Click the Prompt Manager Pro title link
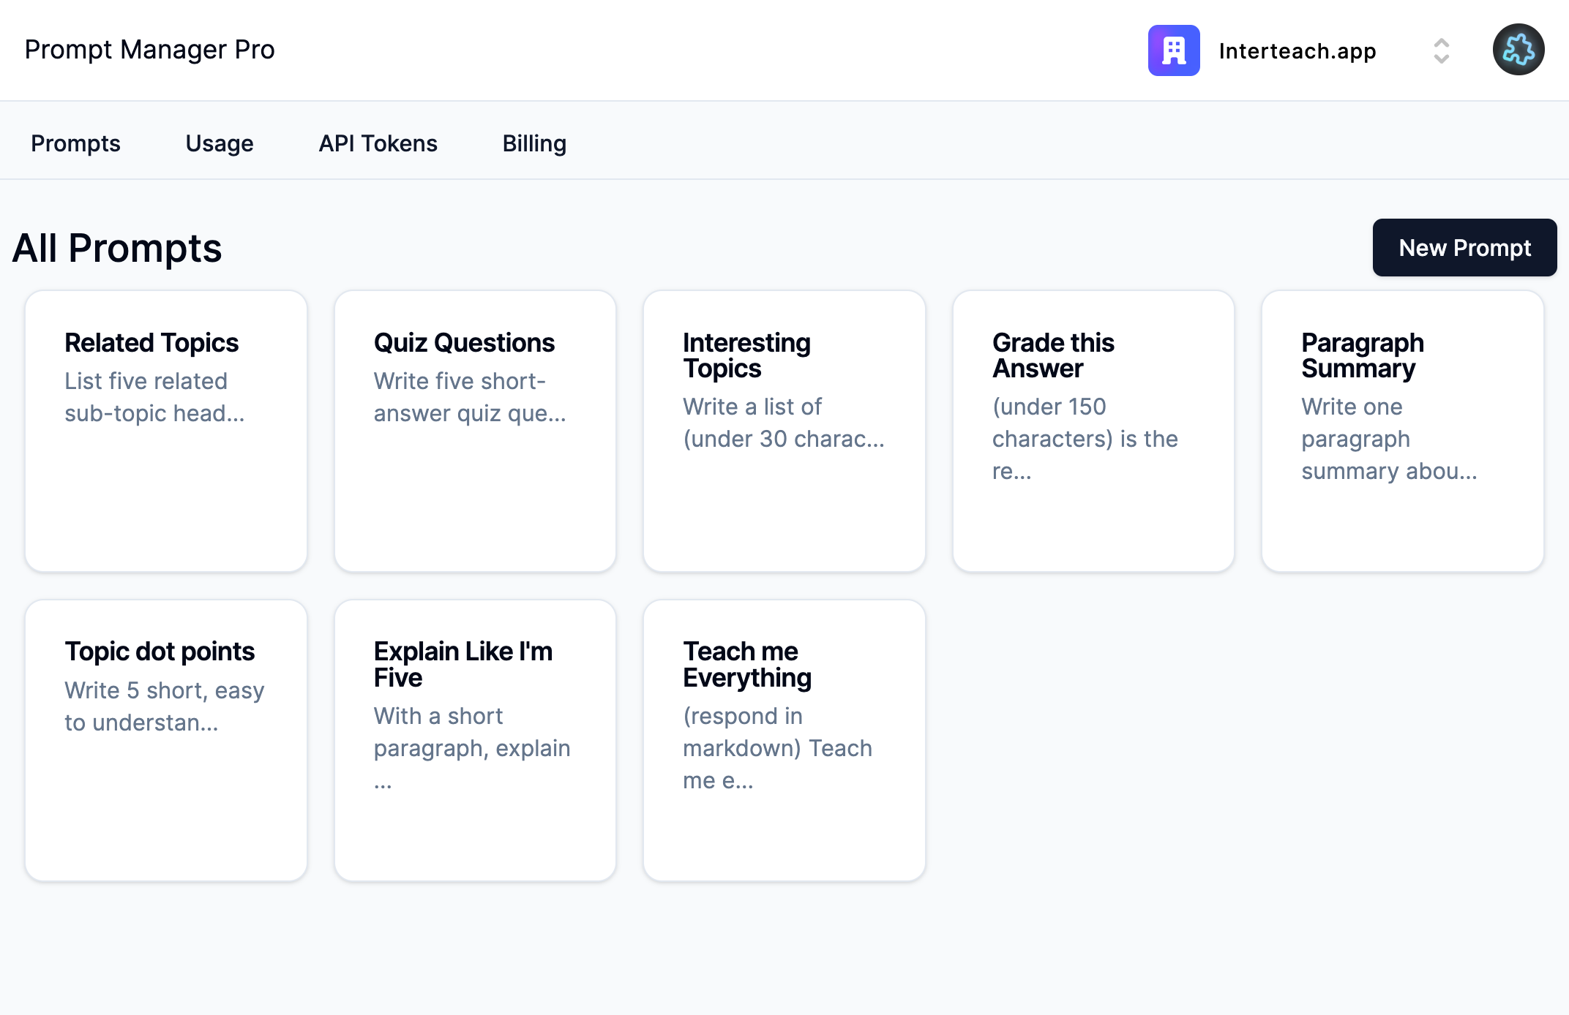The width and height of the screenshot is (1569, 1015). coord(149,50)
